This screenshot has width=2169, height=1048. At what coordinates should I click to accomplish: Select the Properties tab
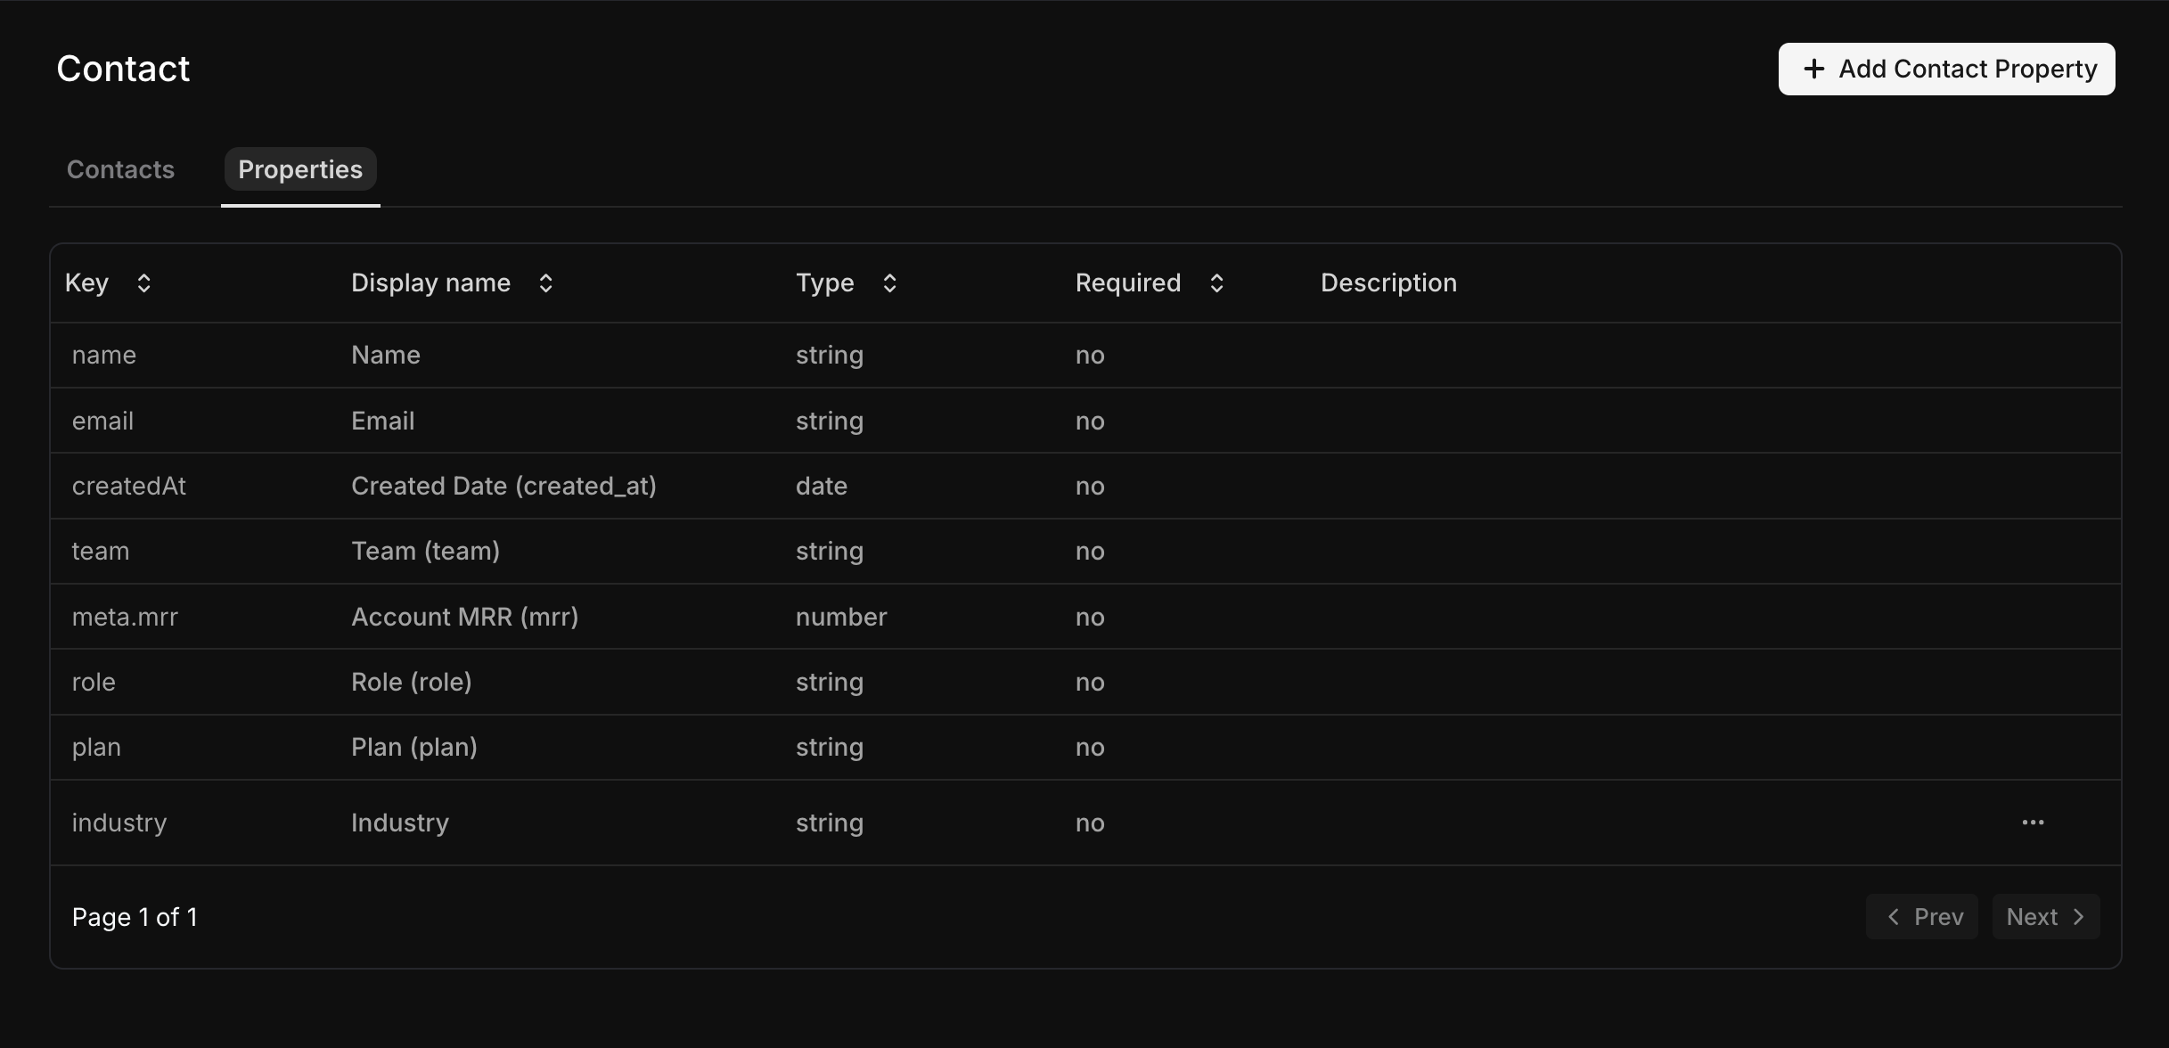[300, 169]
